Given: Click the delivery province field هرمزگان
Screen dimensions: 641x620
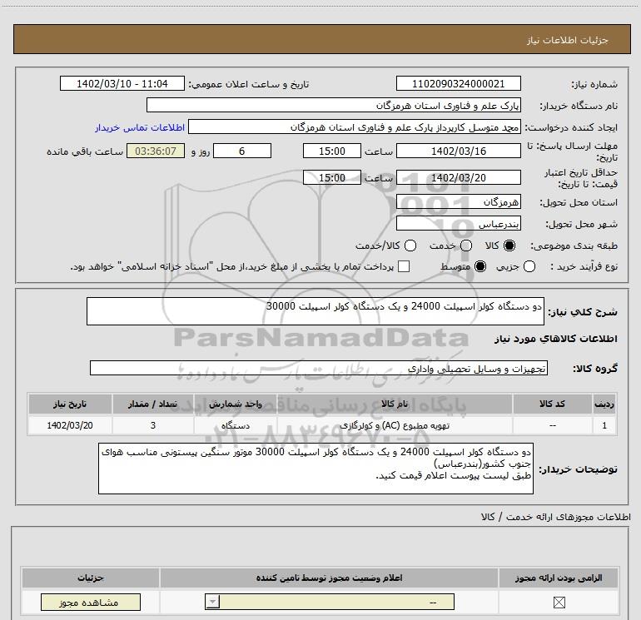Looking at the screenshot, I should (x=458, y=201).
